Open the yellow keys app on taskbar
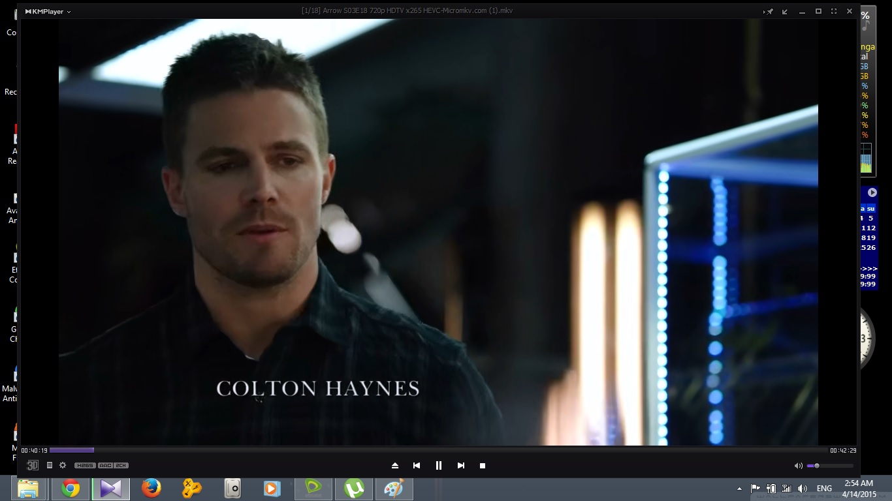Viewport: 892px width, 501px height. [192, 489]
